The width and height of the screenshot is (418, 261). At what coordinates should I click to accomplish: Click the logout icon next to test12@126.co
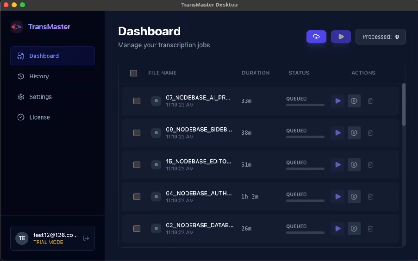pos(86,238)
